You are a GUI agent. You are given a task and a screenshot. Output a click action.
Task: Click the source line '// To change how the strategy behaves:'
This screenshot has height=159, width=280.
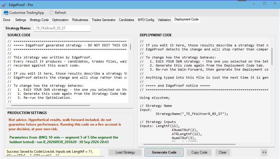[x=45, y=86]
